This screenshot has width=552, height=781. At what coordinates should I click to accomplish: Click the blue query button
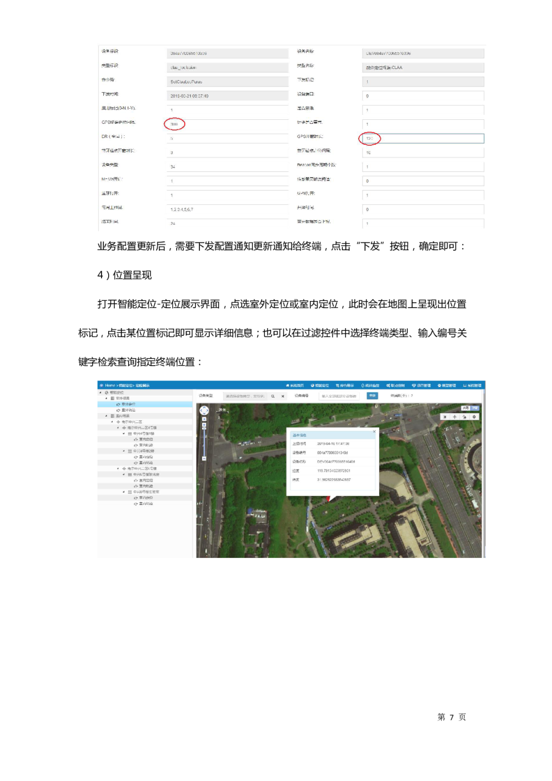[x=373, y=395]
